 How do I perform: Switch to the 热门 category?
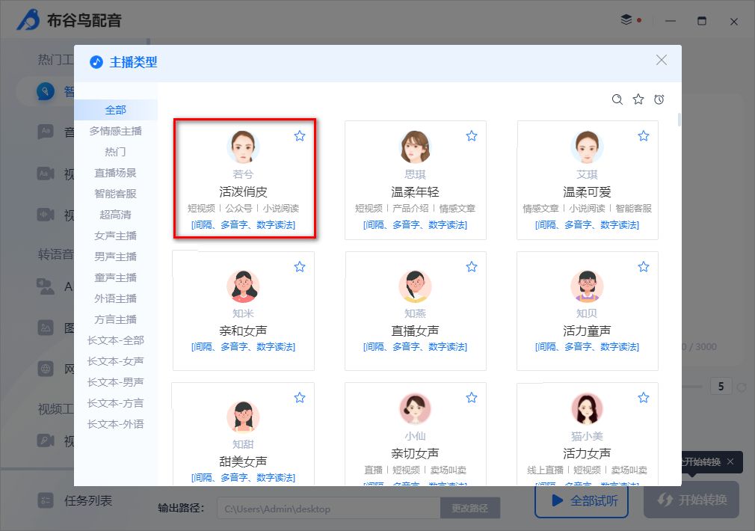coord(116,152)
